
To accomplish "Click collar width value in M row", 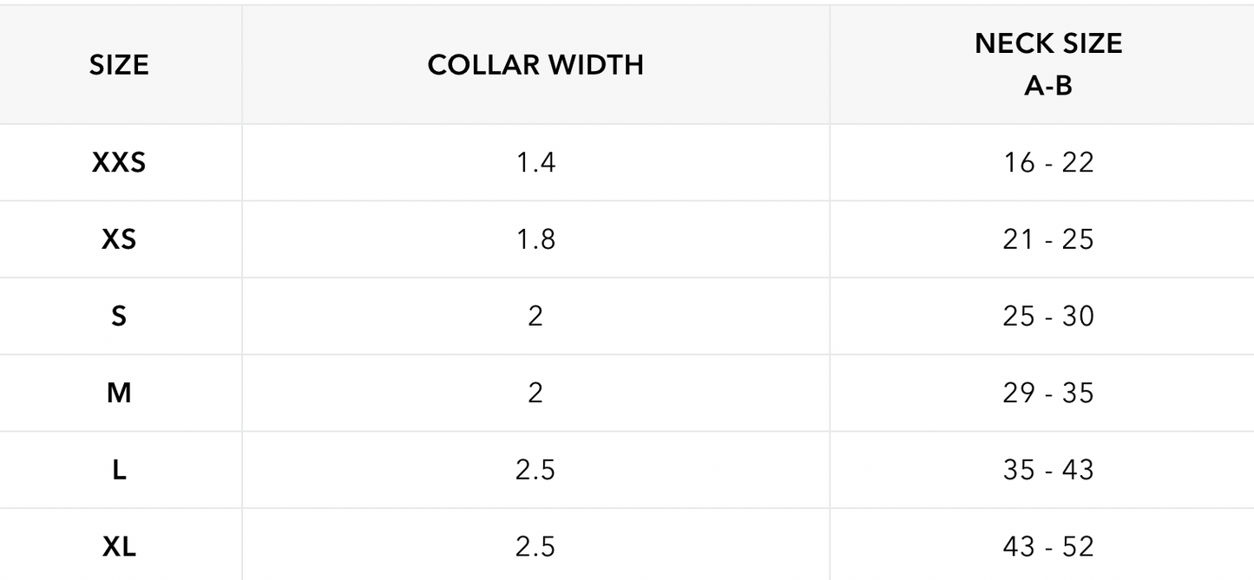I will [x=535, y=393].
